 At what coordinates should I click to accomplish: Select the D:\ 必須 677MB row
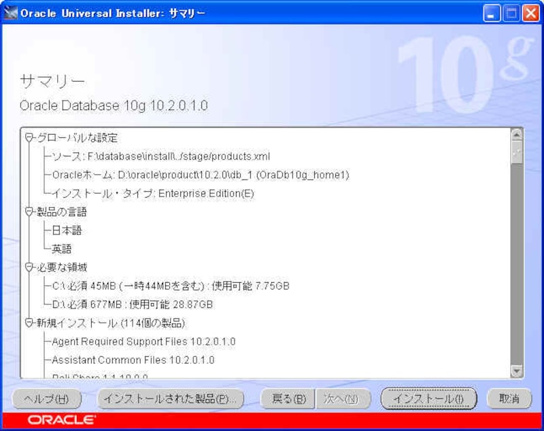[x=132, y=305]
